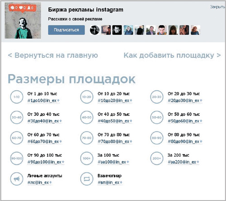Image resolution: width=226 pixels, height=201 pixels.
Task: Click the megaphone personal accounts icon
Action: 17,179
